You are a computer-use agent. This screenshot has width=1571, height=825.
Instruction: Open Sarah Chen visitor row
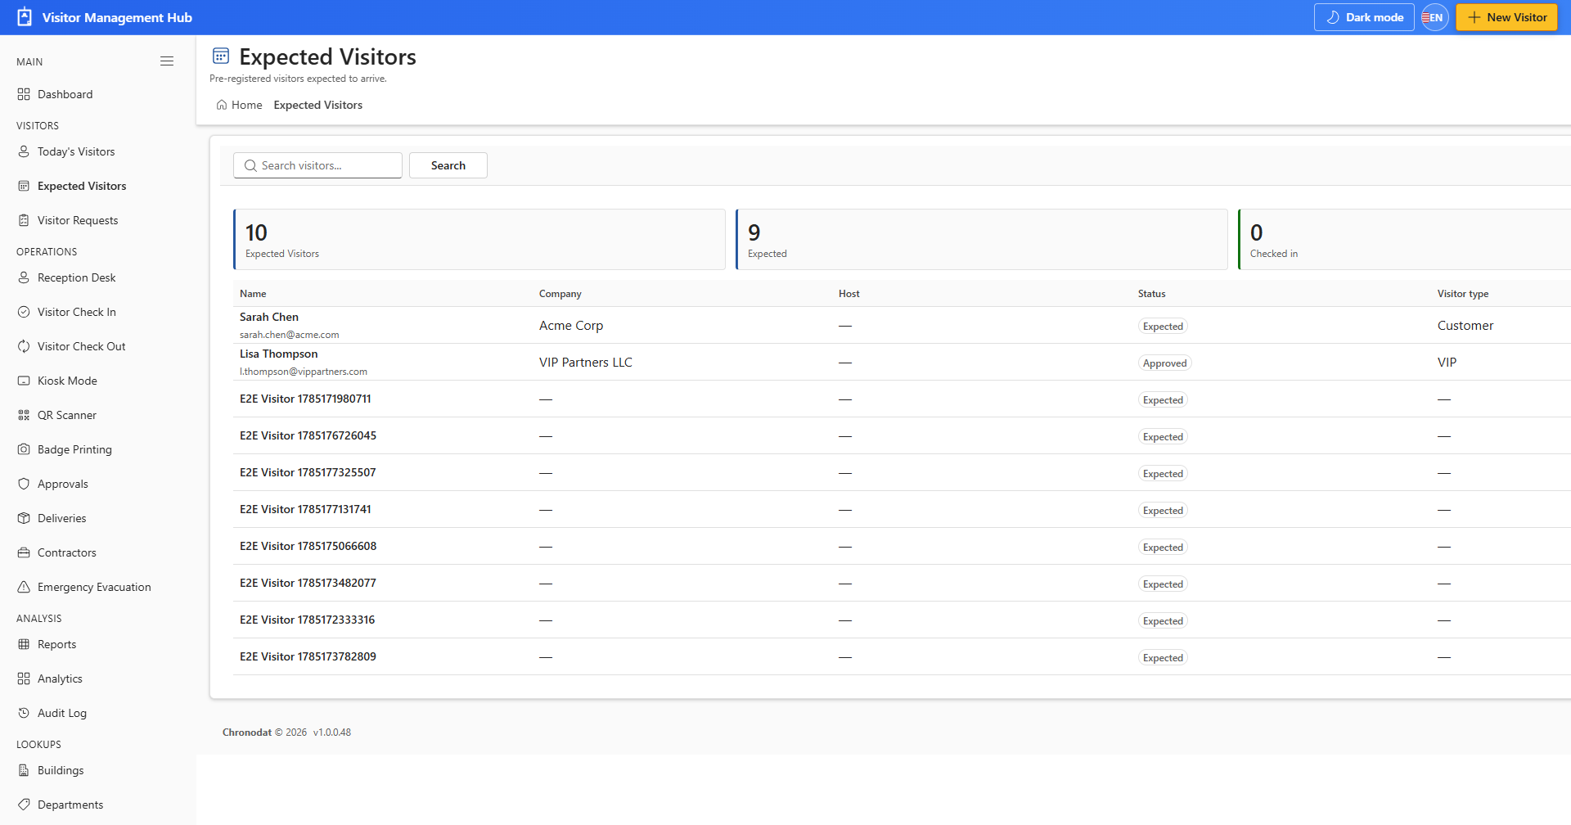point(900,325)
